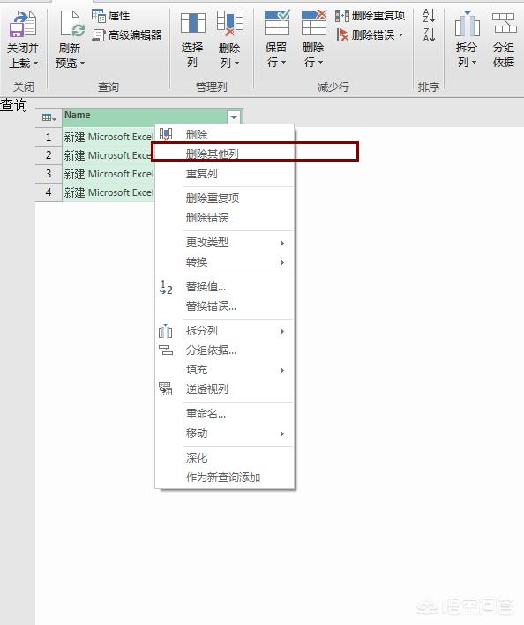
Task: Open 填充 submenu in context menu
Action: pos(225,370)
